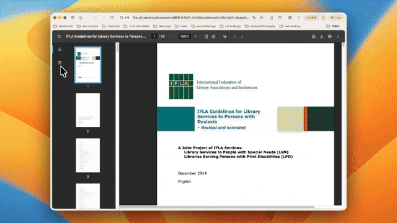Show document outline in sidebar
The height and width of the screenshot is (223, 397).
point(60,63)
